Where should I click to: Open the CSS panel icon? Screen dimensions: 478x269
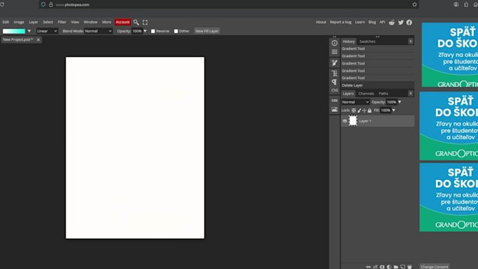pyautogui.click(x=335, y=100)
